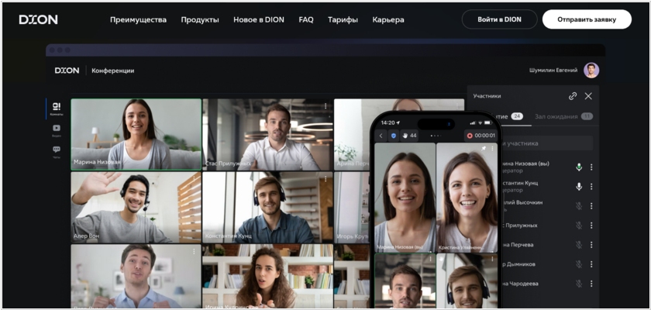651x310 pixels.
Task: Tap the page dots indicator on the phone toolbar
Action: 436,136
